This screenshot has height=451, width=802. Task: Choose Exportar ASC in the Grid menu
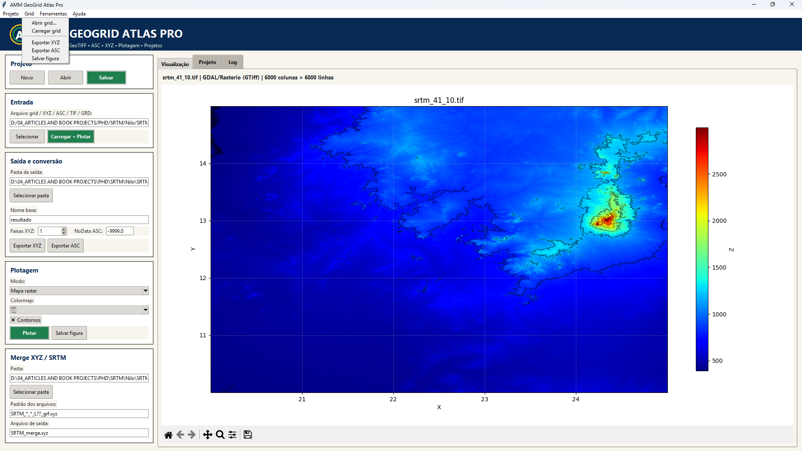[46, 51]
